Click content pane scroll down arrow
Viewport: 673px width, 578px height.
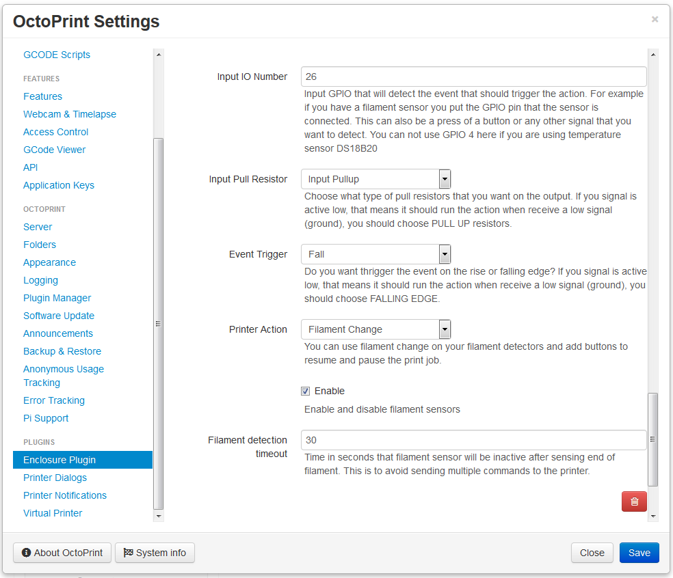click(653, 516)
